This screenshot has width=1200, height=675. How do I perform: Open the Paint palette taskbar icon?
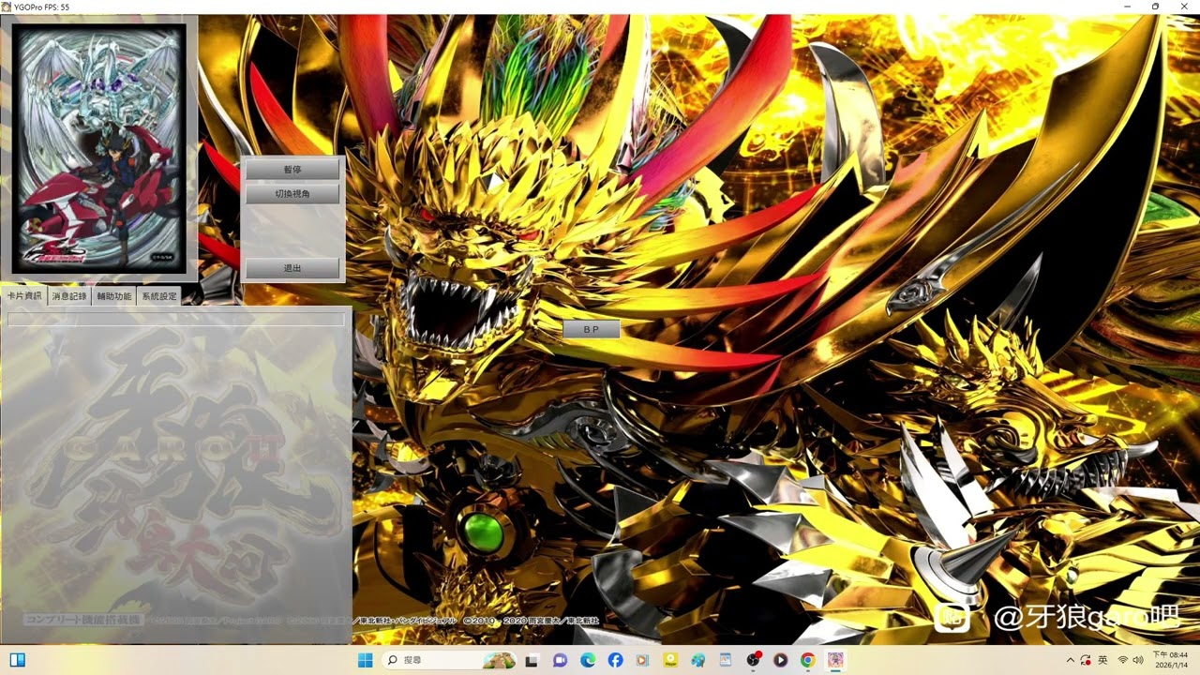click(697, 660)
